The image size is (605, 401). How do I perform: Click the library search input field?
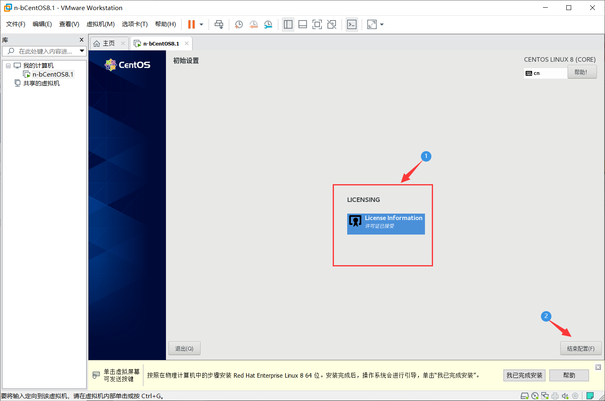44,51
